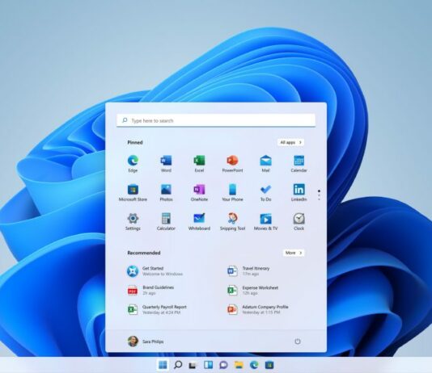
Task: Open the Brand Guidelines PDF
Action: click(150, 291)
